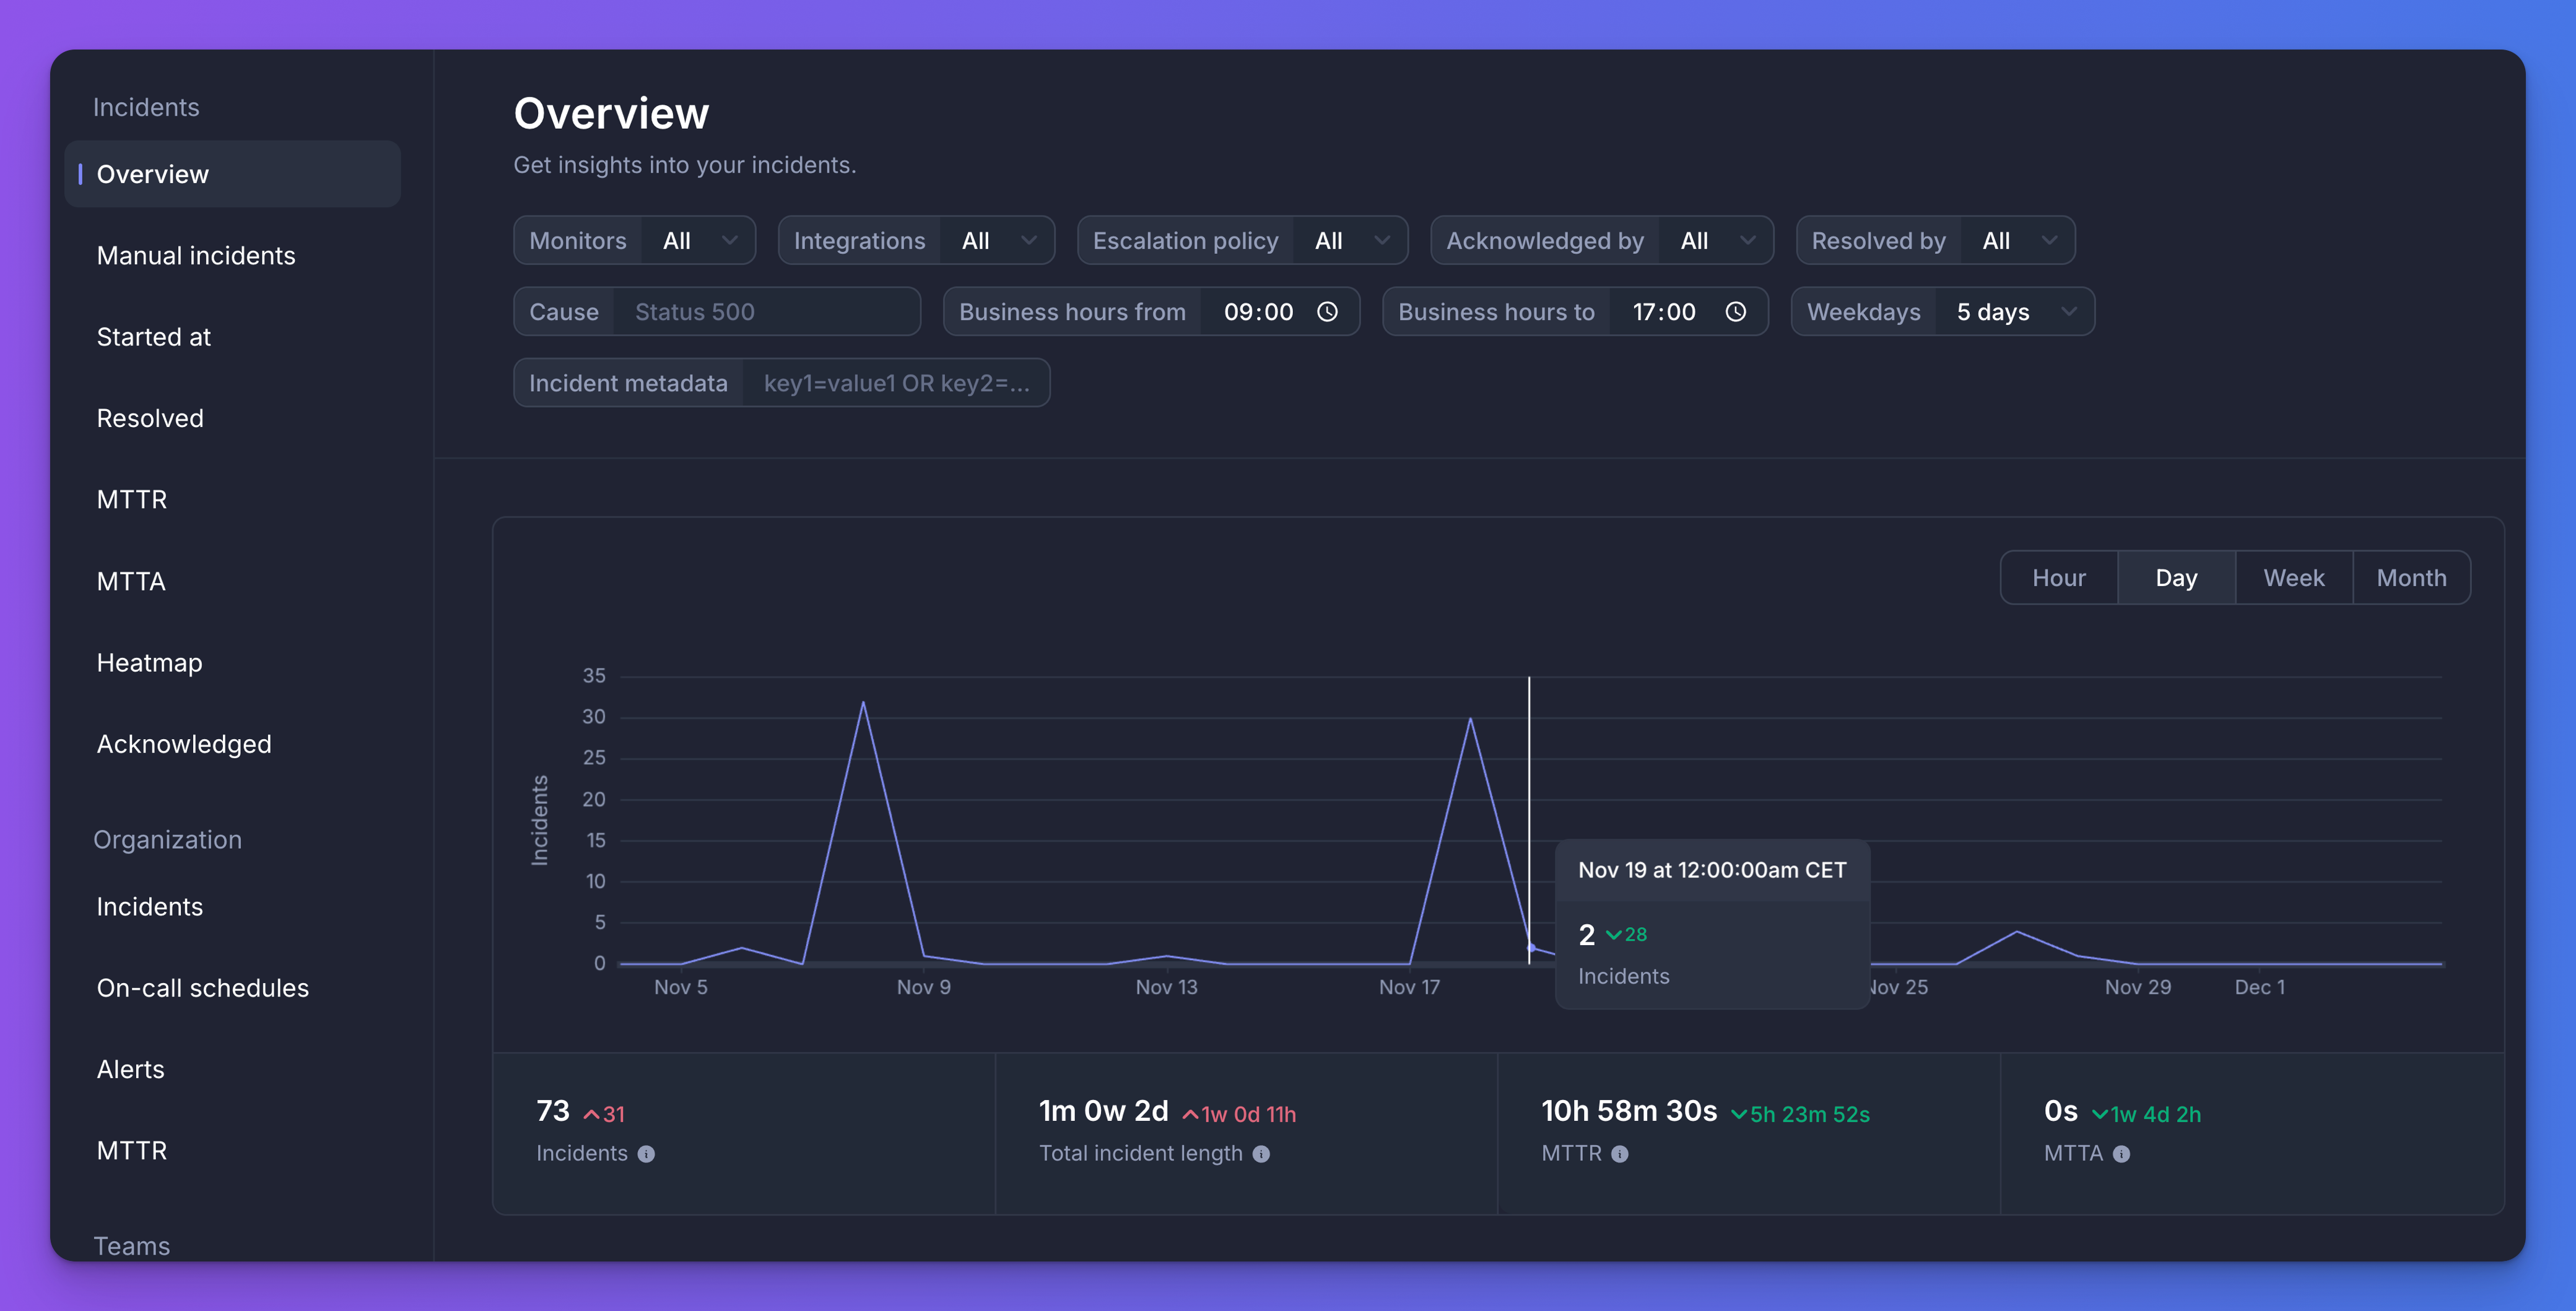
Task: Open Heatmap page from sidebar
Action: tap(149, 662)
